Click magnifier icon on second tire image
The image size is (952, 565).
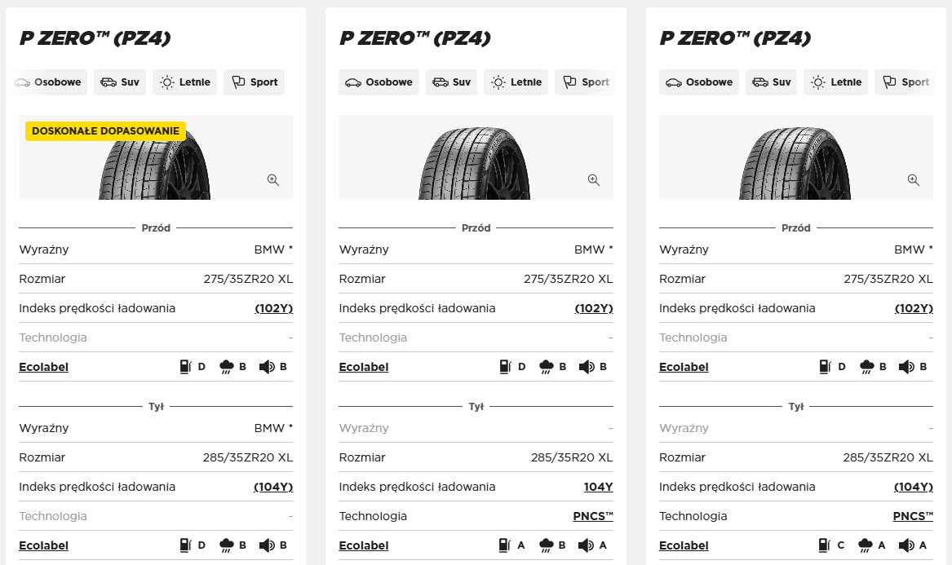click(x=594, y=180)
